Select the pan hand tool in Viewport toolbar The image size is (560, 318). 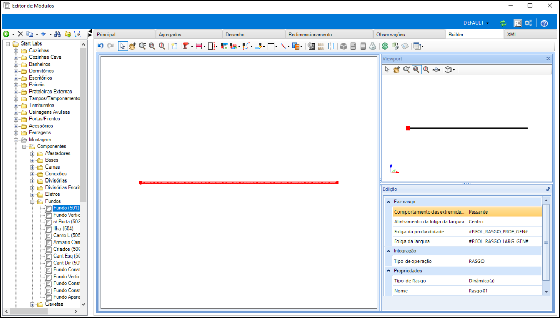(396, 70)
